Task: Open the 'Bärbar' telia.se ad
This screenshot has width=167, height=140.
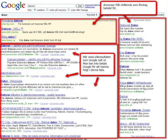Action: (x=124, y=96)
